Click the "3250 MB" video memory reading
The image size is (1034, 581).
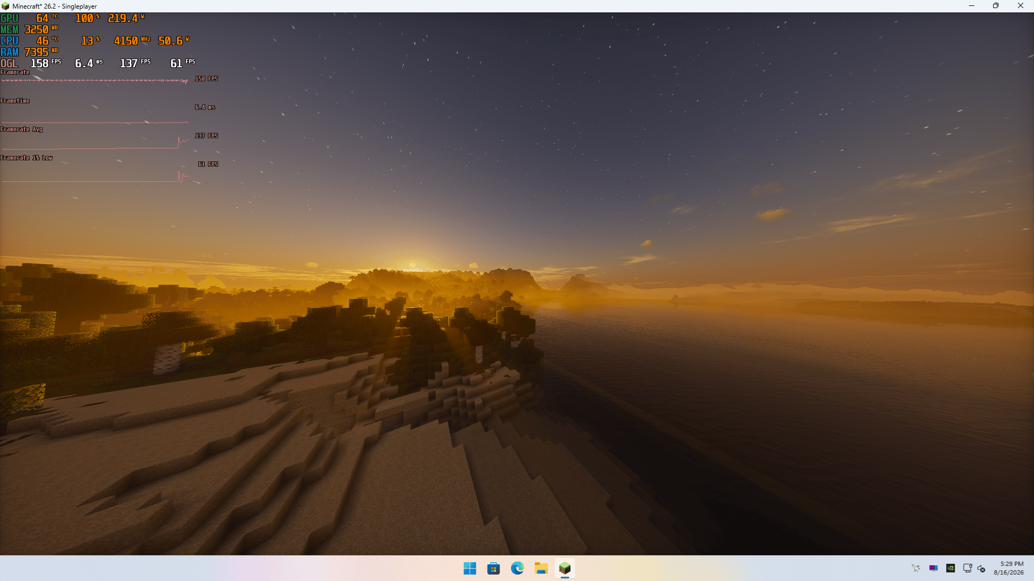click(41, 30)
